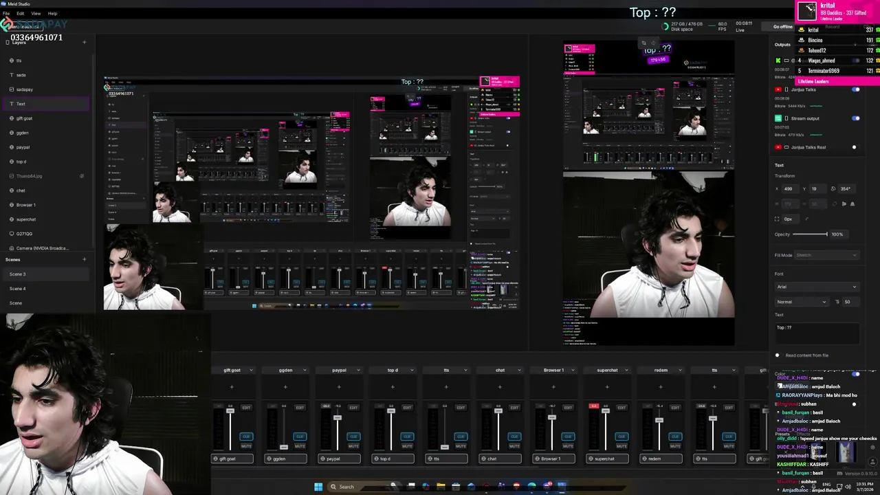Add an effect to the gift goat mixer channel
This screenshot has height=495, width=880.
click(x=232, y=386)
